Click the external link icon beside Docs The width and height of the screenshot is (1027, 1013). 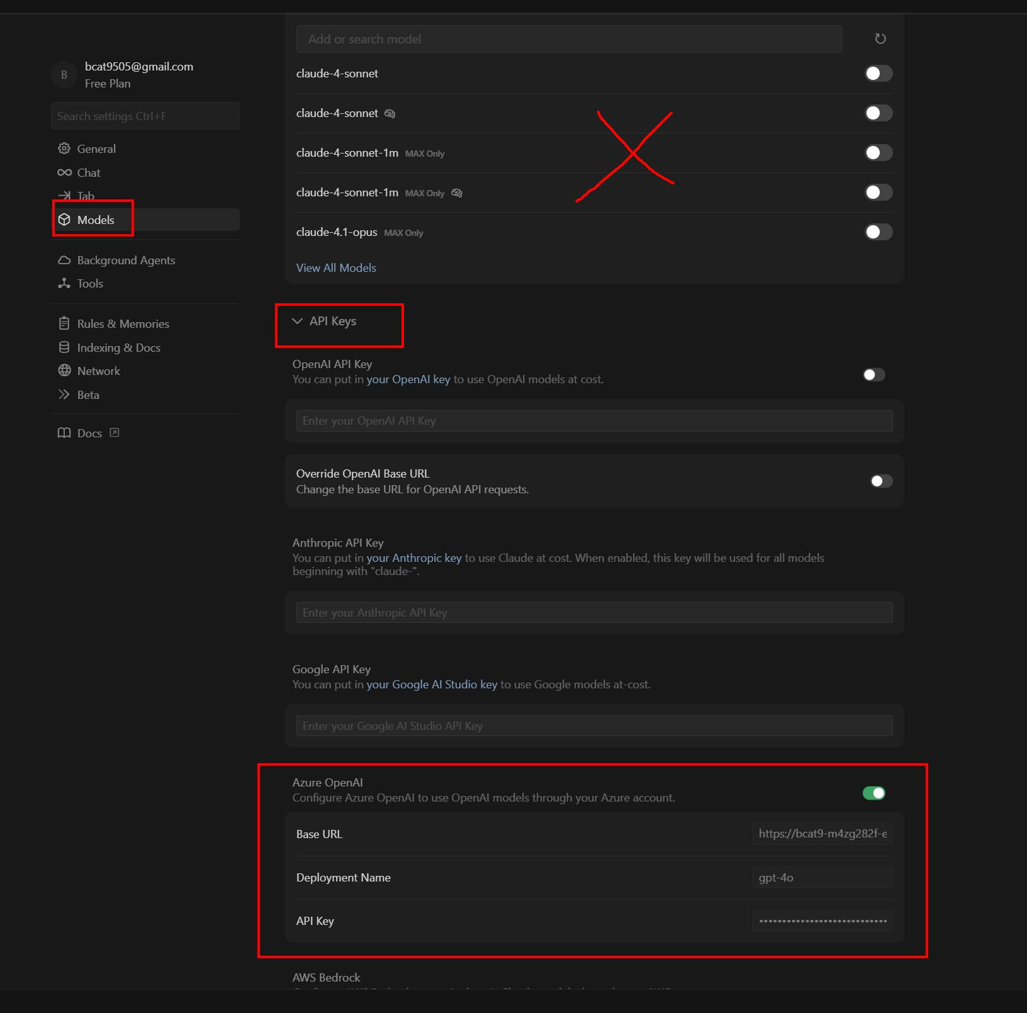coord(115,432)
